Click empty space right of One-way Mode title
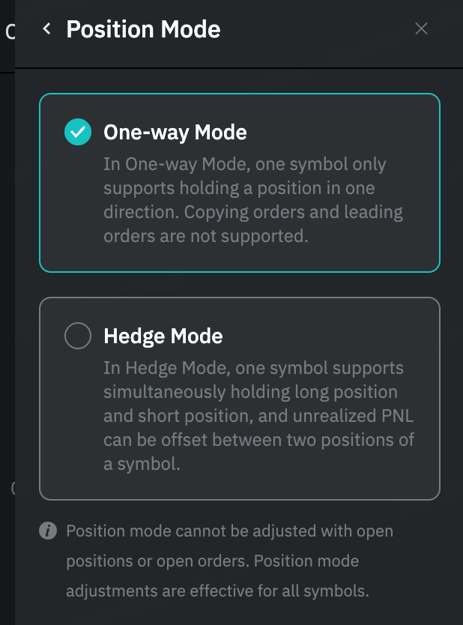The image size is (463, 625). tap(337, 133)
